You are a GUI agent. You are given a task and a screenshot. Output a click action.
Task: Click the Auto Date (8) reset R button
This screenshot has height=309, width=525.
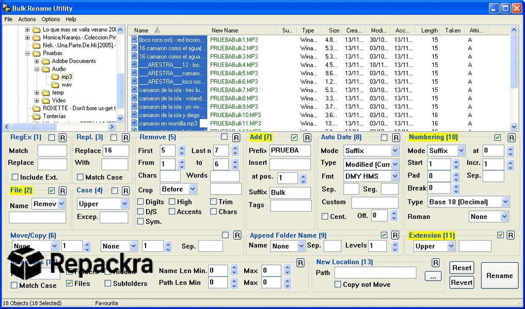[396, 138]
